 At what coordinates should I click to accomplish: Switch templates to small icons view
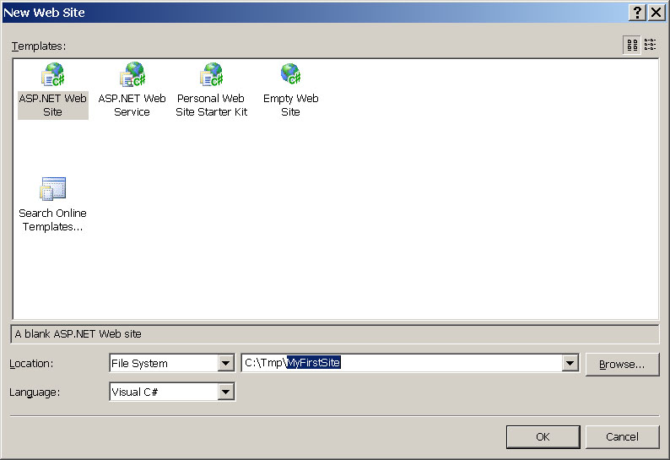click(x=650, y=45)
